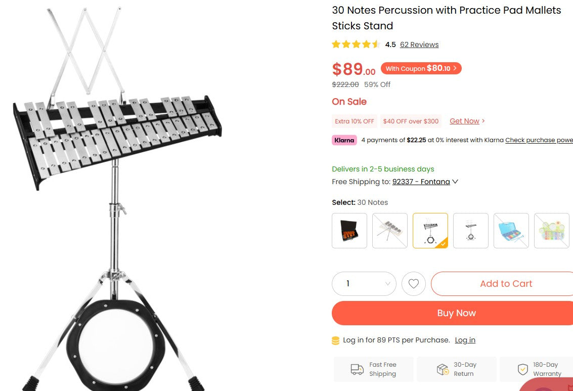Click the Extra 10% OFF promotion tag
573x391 pixels.
click(354, 121)
